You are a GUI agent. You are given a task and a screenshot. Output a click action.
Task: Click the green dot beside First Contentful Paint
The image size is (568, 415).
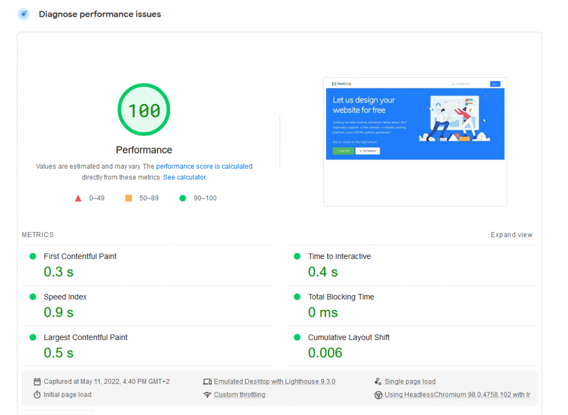[x=33, y=256]
